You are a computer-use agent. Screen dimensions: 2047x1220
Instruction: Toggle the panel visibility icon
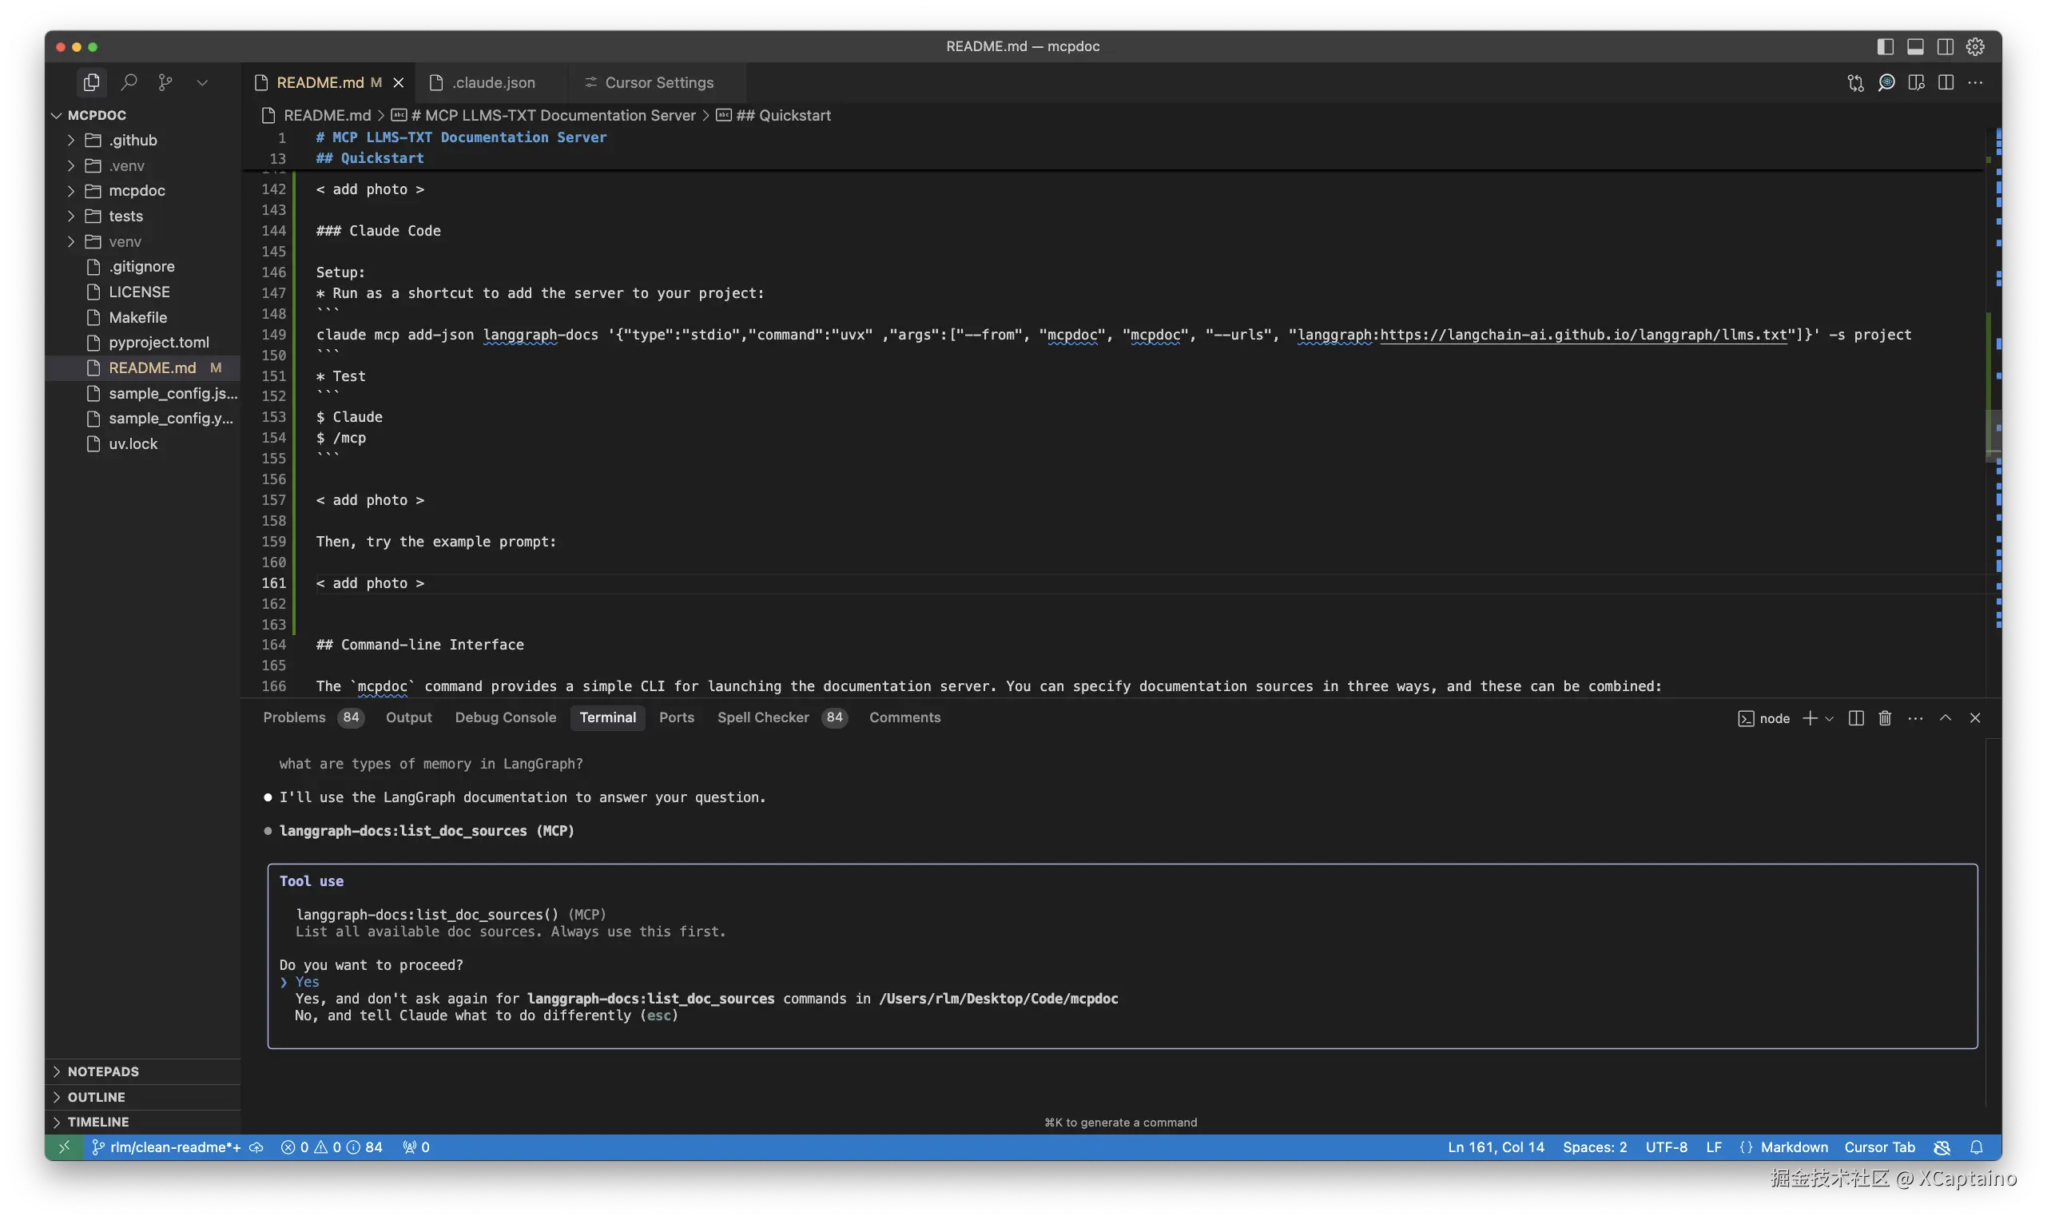click(x=1915, y=46)
